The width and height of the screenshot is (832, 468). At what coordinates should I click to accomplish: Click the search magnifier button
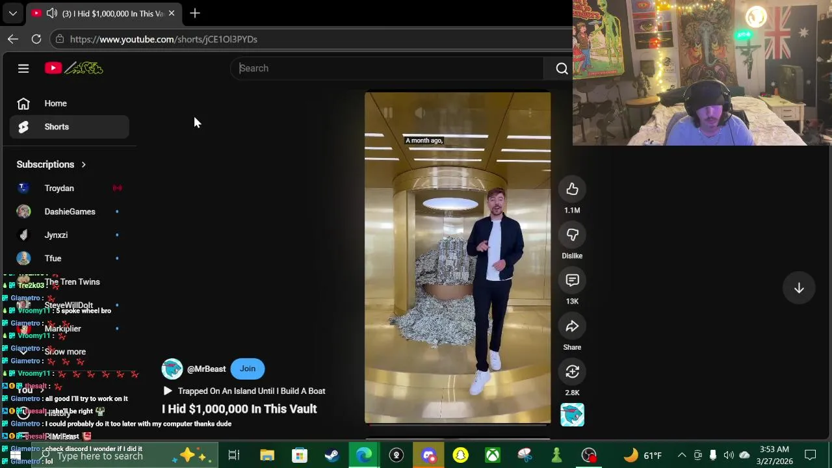[x=562, y=68]
